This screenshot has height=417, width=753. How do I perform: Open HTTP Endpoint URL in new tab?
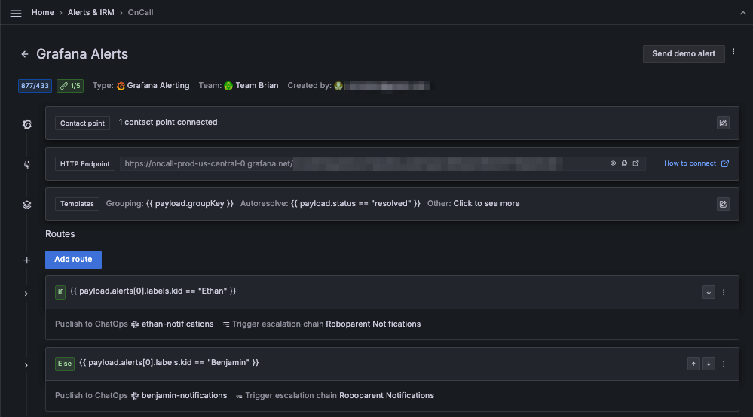click(x=635, y=163)
